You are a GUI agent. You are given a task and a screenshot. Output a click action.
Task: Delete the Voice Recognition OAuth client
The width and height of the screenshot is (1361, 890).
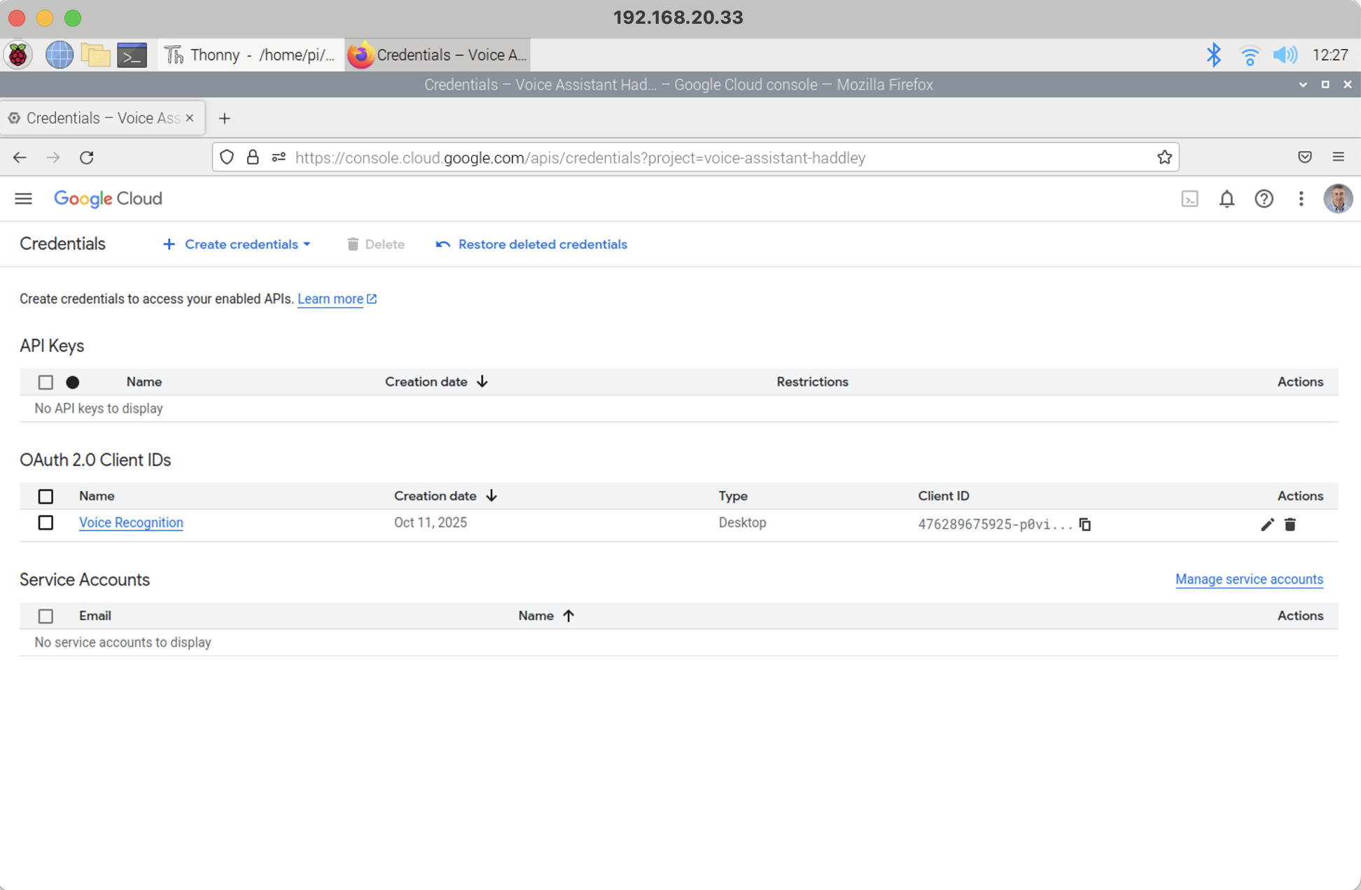click(x=1290, y=524)
